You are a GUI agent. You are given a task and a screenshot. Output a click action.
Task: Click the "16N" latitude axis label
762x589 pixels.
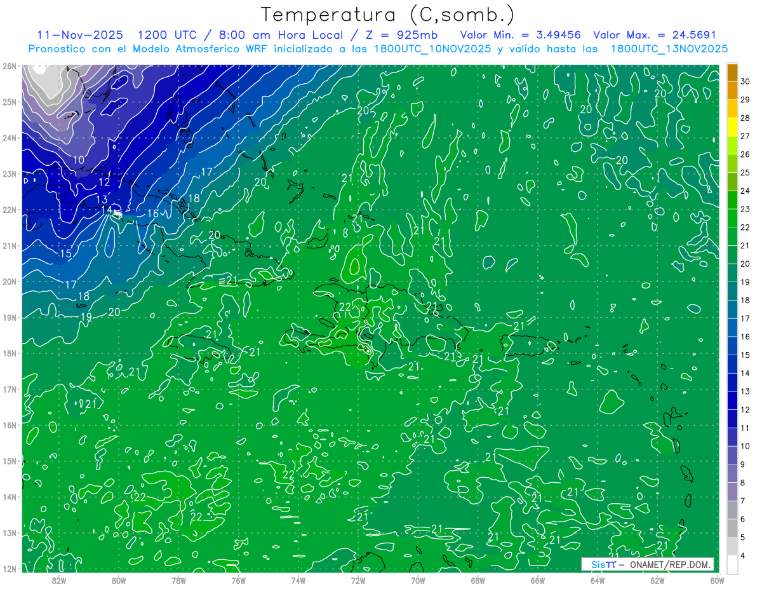(x=9, y=425)
